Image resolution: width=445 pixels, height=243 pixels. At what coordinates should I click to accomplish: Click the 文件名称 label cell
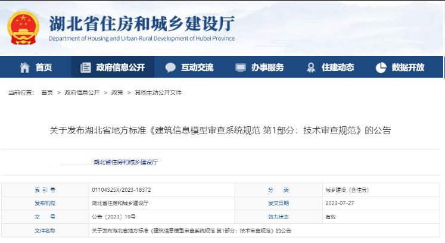pos(45,230)
